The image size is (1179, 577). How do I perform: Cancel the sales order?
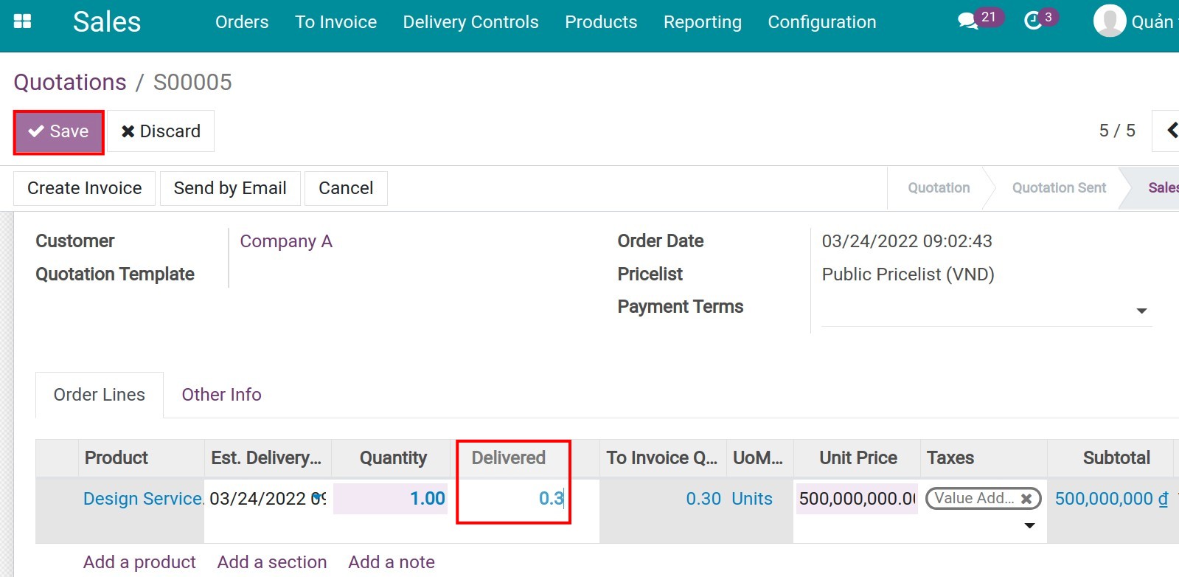click(x=346, y=188)
